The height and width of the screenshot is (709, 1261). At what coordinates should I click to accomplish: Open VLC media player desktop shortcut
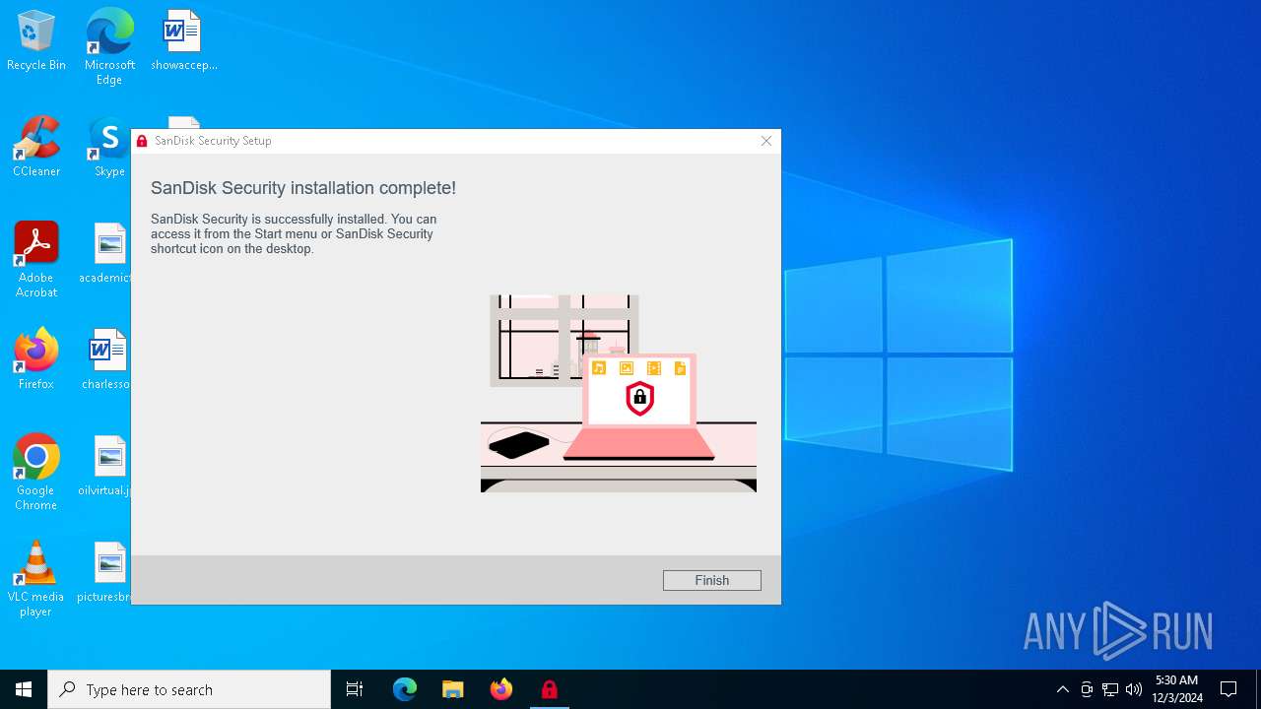pyautogui.click(x=36, y=578)
